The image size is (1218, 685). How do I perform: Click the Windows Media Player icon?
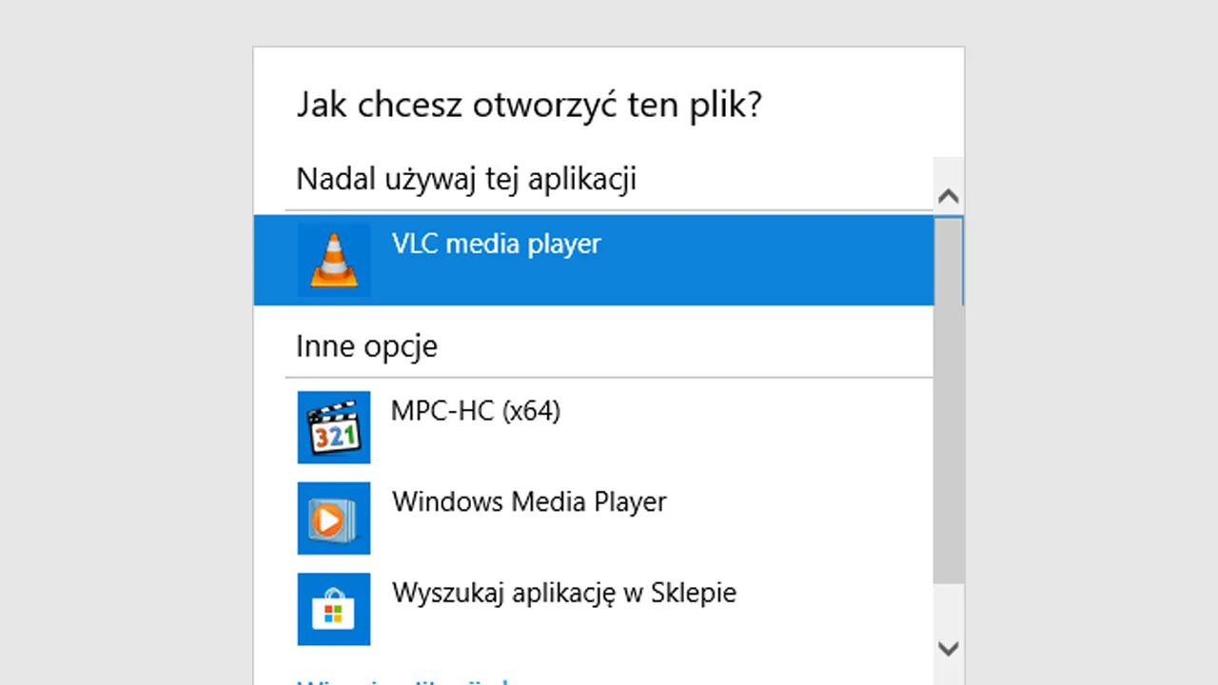point(334,519)
